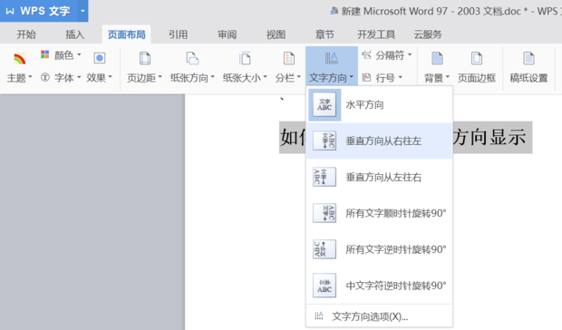
Task: Choose 所有文字逆时针旋转90° menu entry label
Action: pos(396,249)
